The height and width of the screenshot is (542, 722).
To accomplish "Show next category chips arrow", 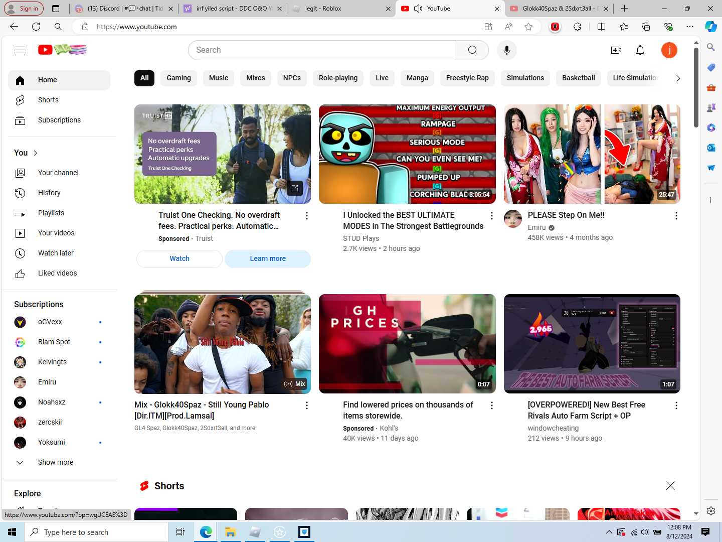I will pos(678,78).
